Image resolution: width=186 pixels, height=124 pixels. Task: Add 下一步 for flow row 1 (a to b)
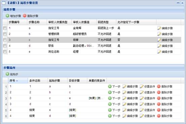tap(114, 86)
